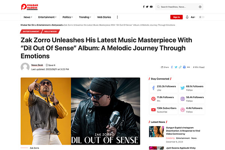Select the Bollywood category tag
This screenshot has height=150, width=225.
click(x=51, y=31)
